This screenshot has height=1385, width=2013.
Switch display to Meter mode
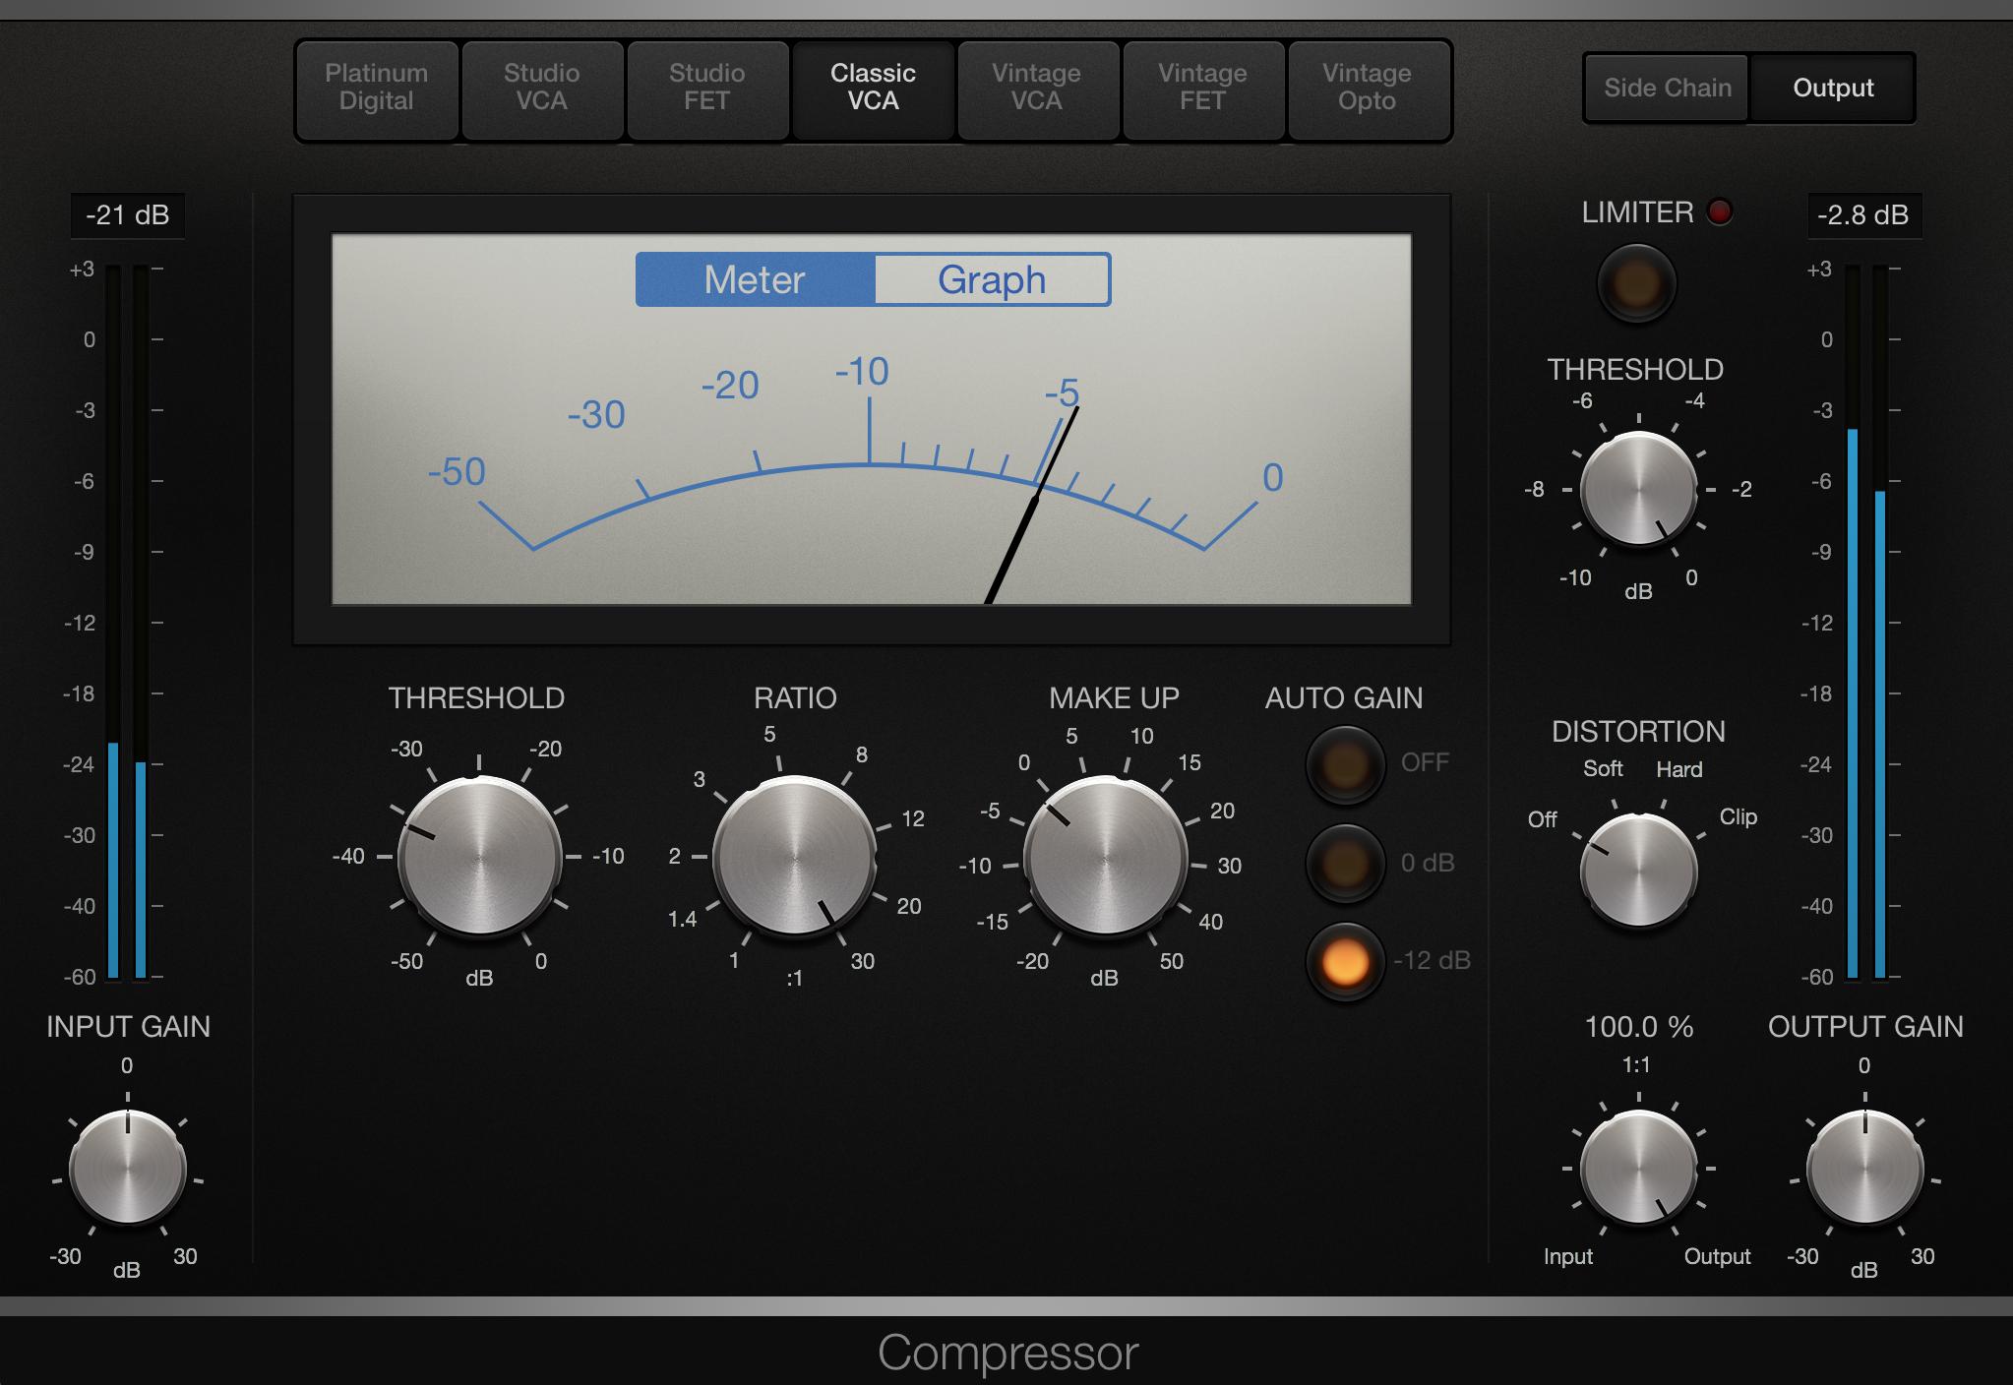coord(755,280)
